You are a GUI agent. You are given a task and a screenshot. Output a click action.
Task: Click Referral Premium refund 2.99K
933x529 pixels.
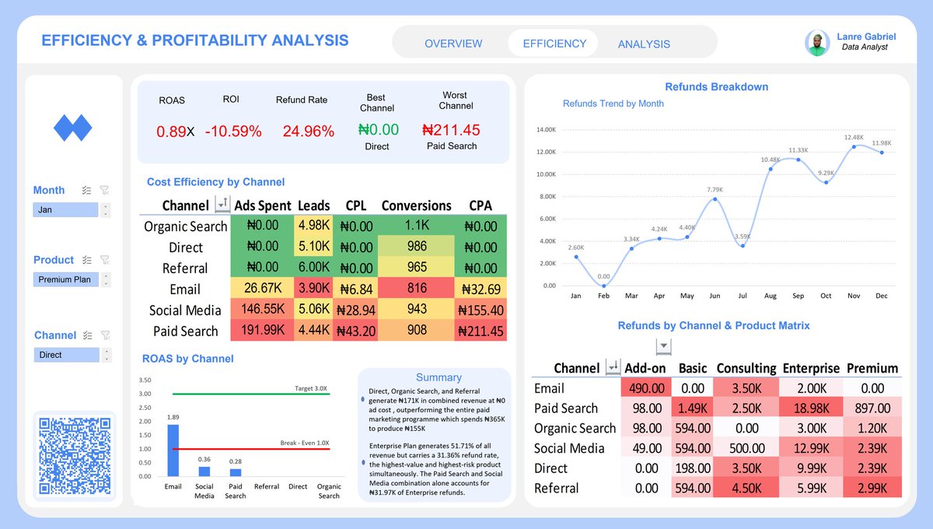click(872, 488)
